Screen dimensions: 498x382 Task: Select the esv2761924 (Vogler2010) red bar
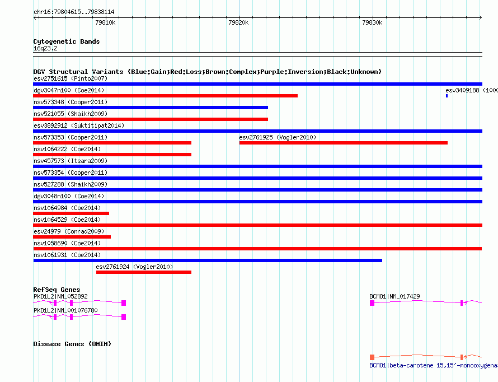144,272
